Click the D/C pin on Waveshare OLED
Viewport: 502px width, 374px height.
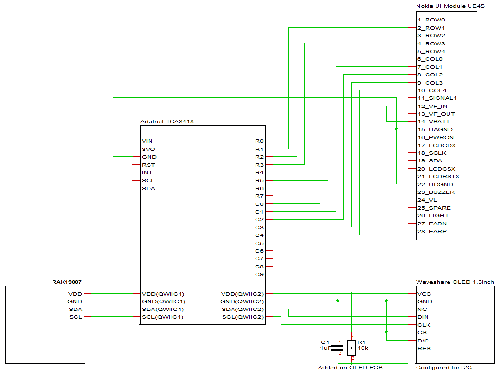[423, 341]
